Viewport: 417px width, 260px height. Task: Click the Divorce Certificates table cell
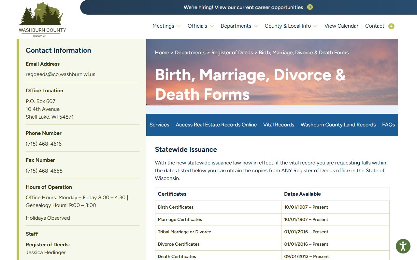pos(218,244)
